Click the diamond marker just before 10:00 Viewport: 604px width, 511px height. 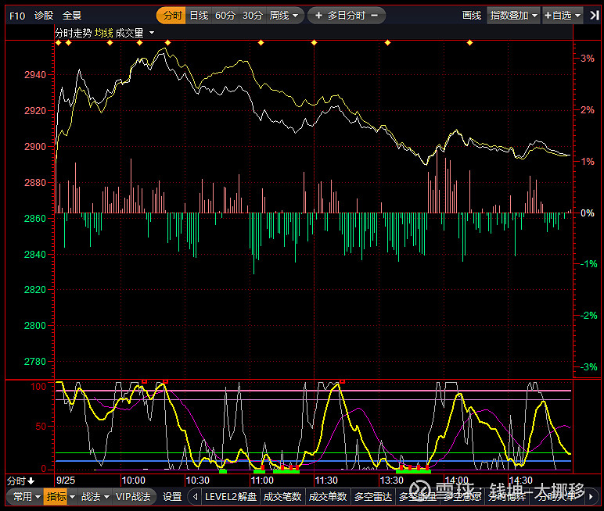coord(110,43)
